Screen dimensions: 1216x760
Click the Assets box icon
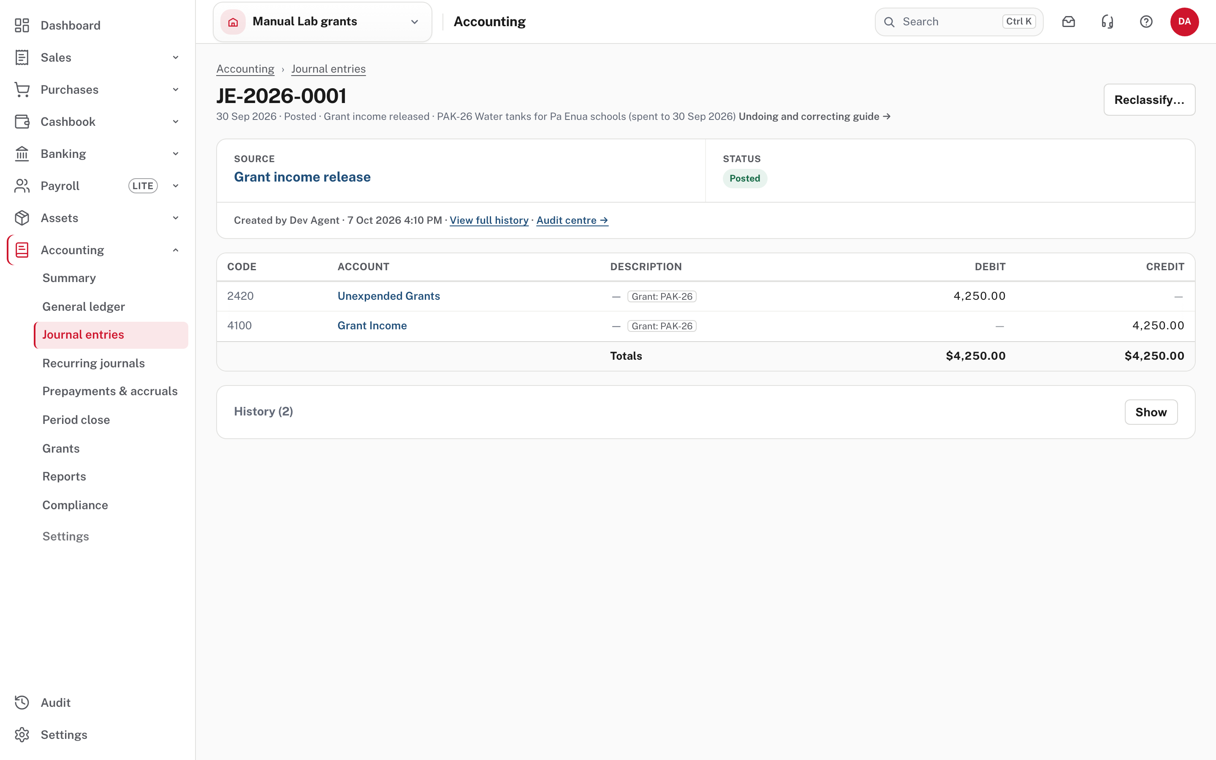point(22,218)
